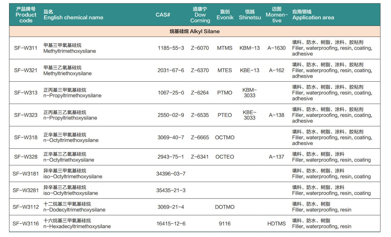
Task: Select Dow Corning code Z-6535
Action: 200,115
